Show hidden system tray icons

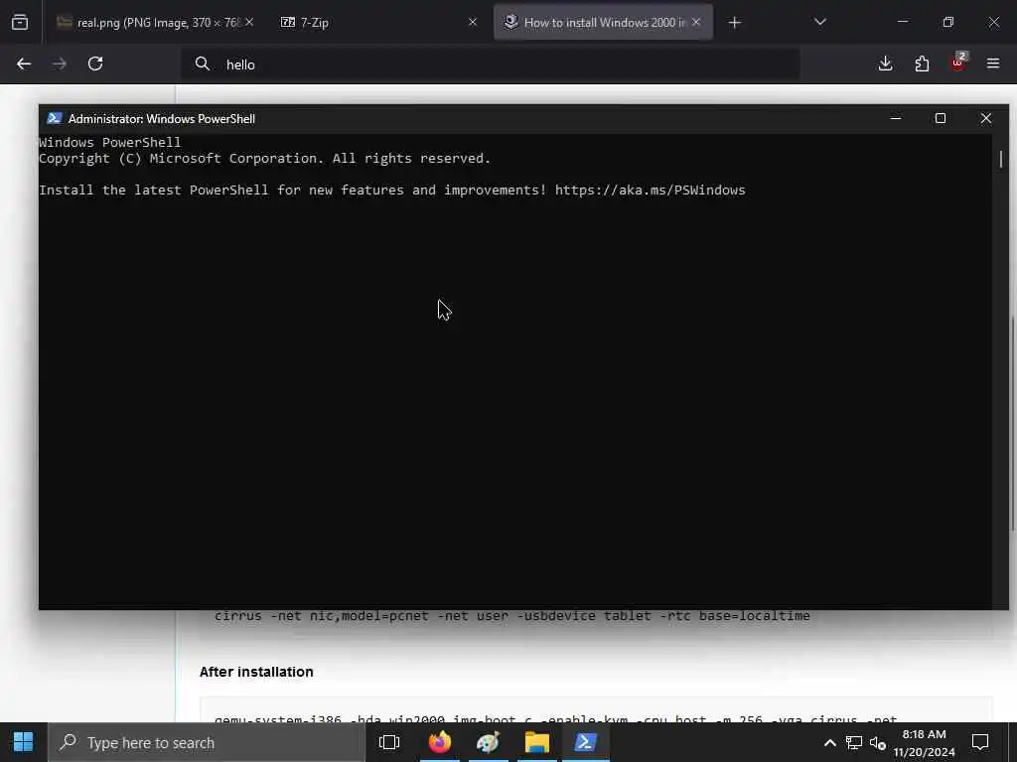point(829,742)
